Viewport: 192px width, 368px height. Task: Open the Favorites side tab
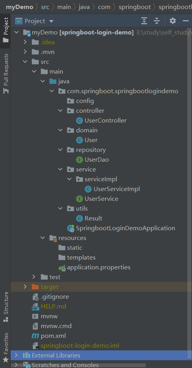click(5, 347)
